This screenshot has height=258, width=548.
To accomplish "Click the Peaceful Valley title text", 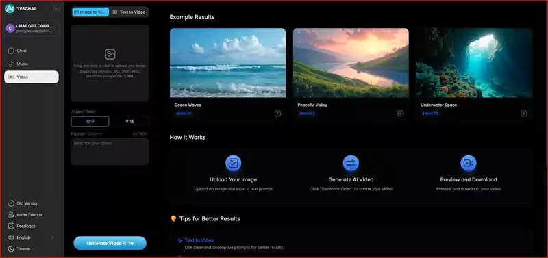I will [312, 105].
